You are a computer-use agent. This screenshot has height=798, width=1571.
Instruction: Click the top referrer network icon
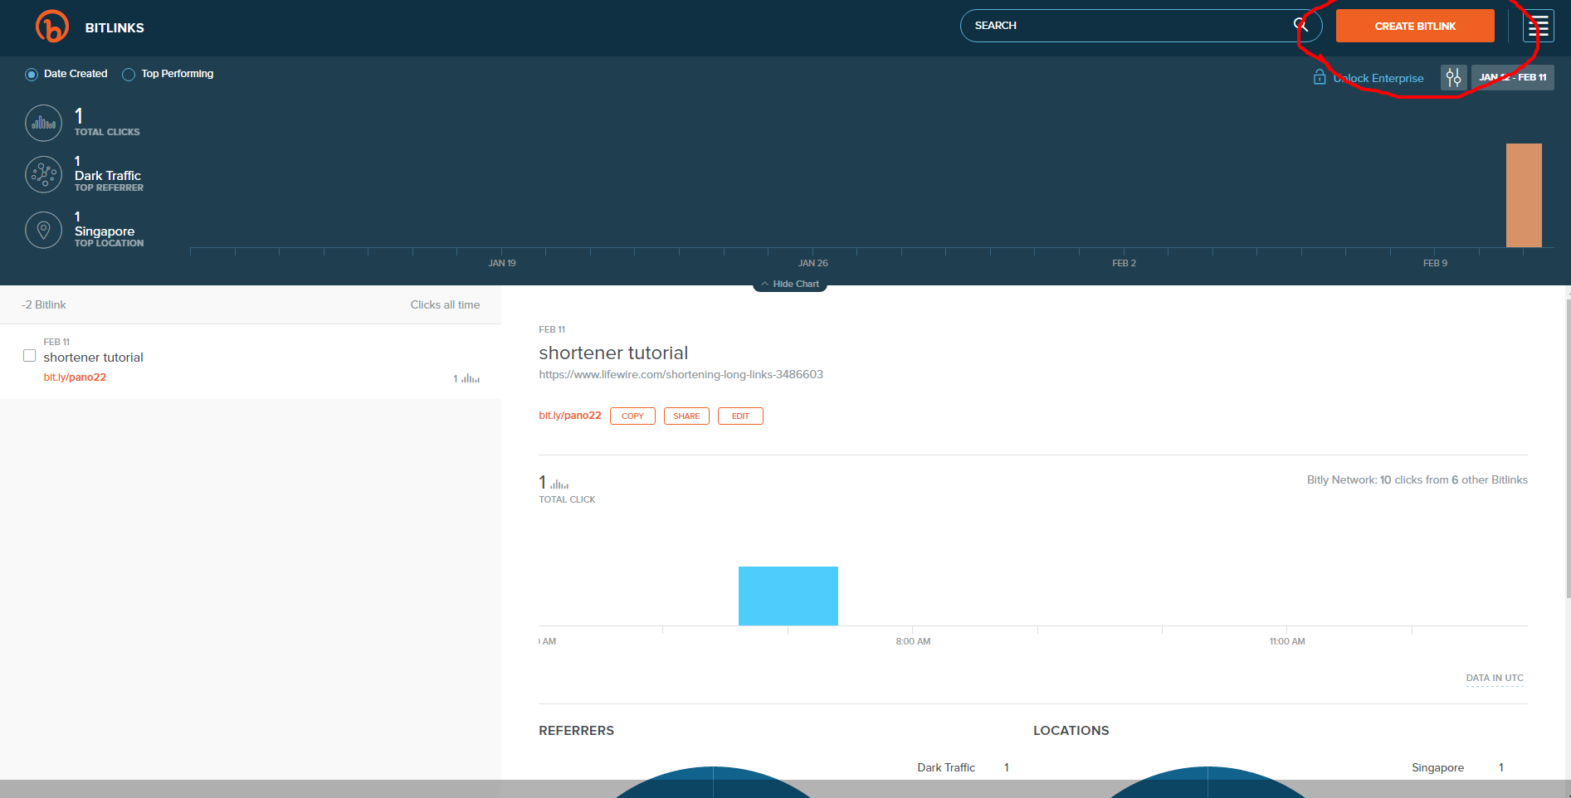point(43,175)
